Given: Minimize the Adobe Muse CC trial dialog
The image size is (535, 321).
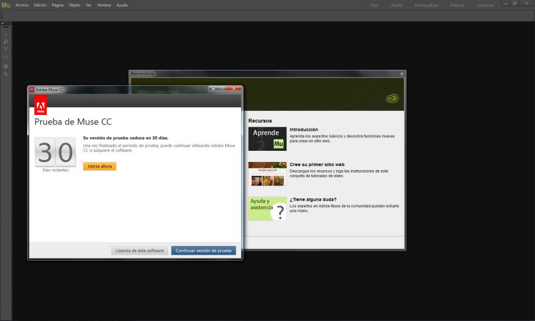Looking at the screenshot, I should point(213,89).
